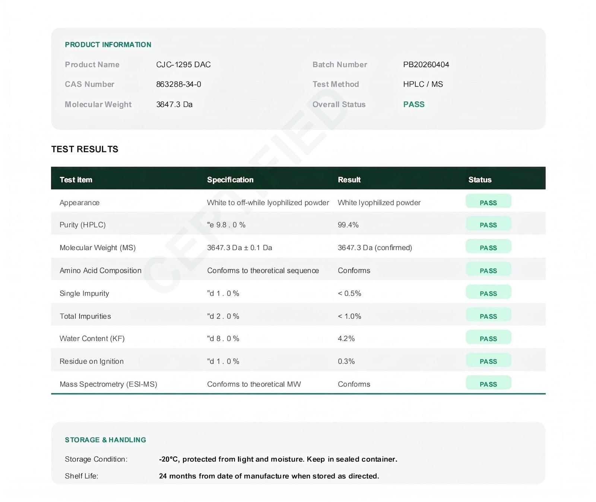Click the Single Impurity result '< 0.5%'
The image size is (596, 502).
[349, 293]
